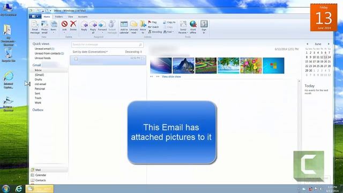Select the 12:51 PM message in list
The image size is (343, 193).
tap(108, 60)
